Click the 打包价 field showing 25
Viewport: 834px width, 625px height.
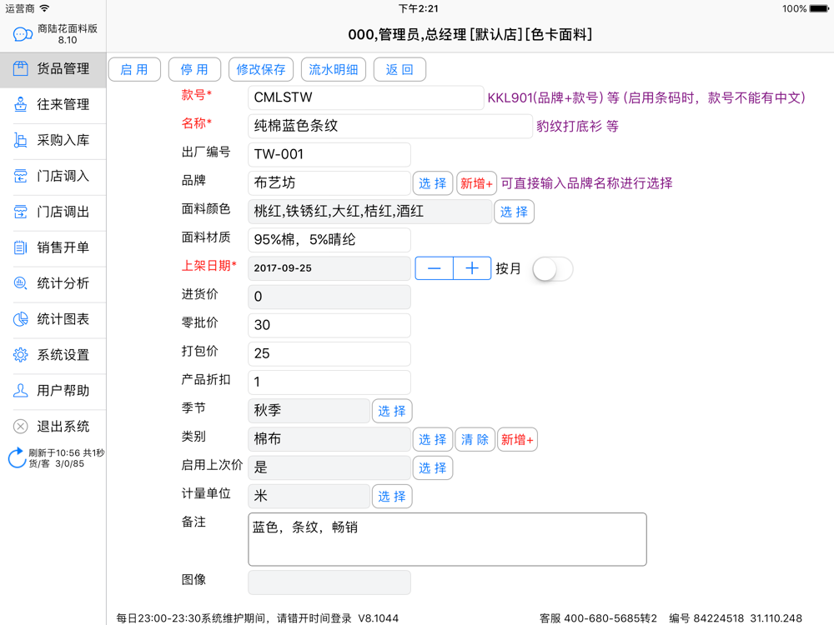coord(329,353)
